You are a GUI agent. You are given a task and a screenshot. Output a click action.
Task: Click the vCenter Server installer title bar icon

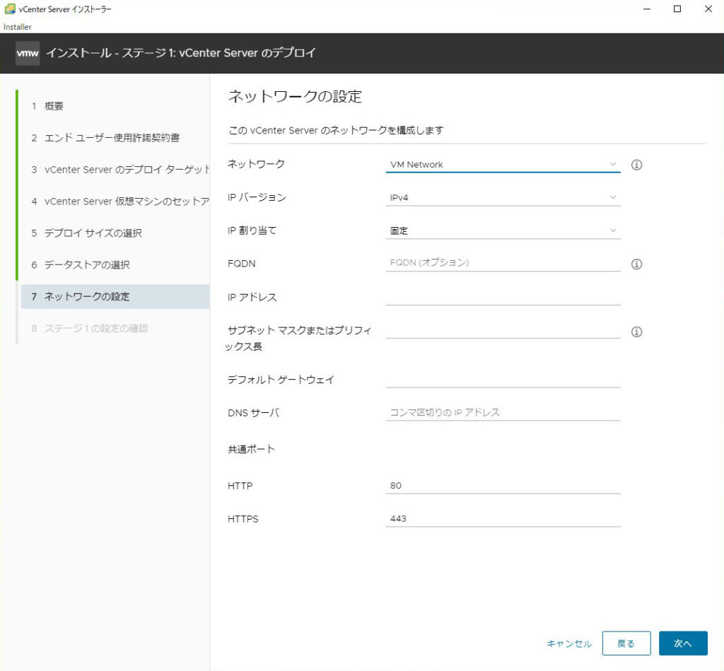9,8
